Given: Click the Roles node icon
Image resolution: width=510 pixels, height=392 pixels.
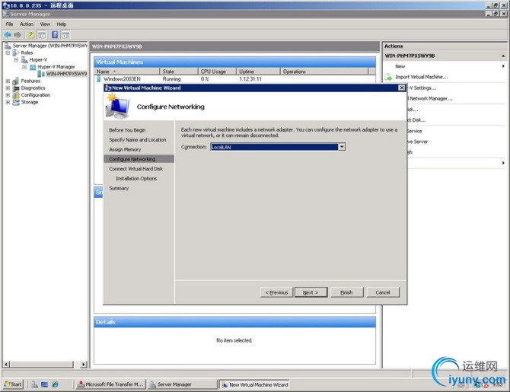Looking at the screenshot, I should 16,53.
